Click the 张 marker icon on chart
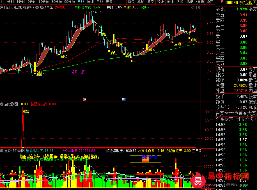The height and width of the screenshot is (190, 257). (84, 100)
